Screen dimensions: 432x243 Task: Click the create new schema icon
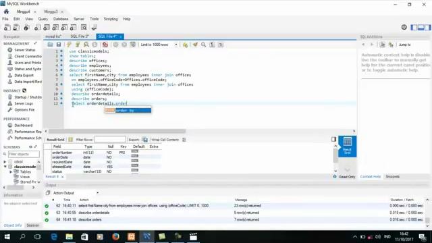click(x=38, y=27)
